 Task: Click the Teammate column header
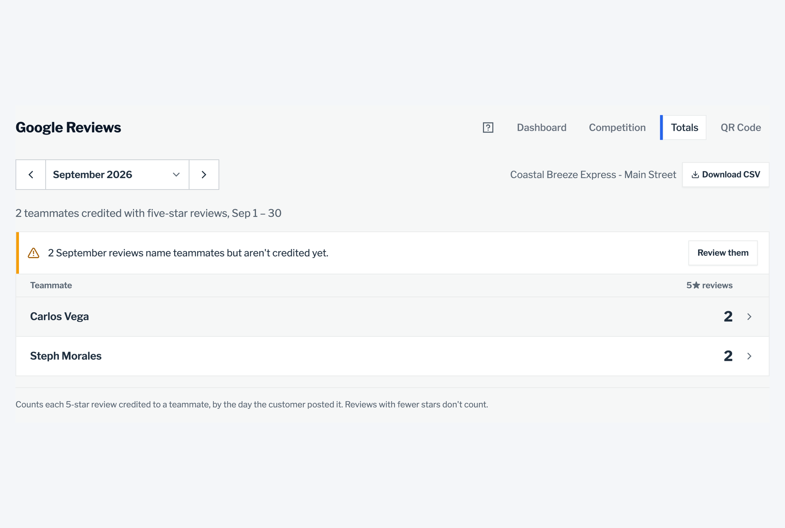pos(51,285)
